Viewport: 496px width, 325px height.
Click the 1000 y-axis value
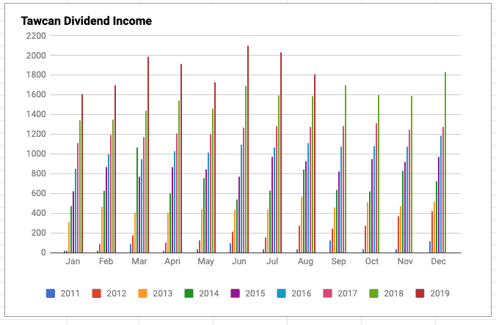(x=36, y=154)
